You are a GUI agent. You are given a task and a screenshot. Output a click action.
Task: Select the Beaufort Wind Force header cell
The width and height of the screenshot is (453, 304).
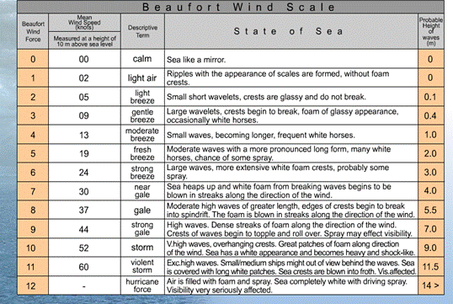(x=33, y=31)
